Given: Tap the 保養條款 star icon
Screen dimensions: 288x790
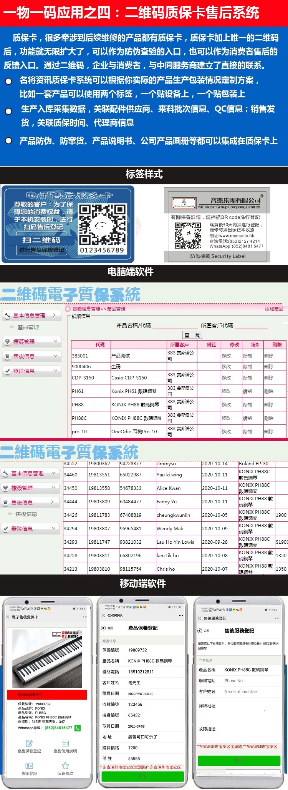Looking at the screenshot, I should pos(65,766).
